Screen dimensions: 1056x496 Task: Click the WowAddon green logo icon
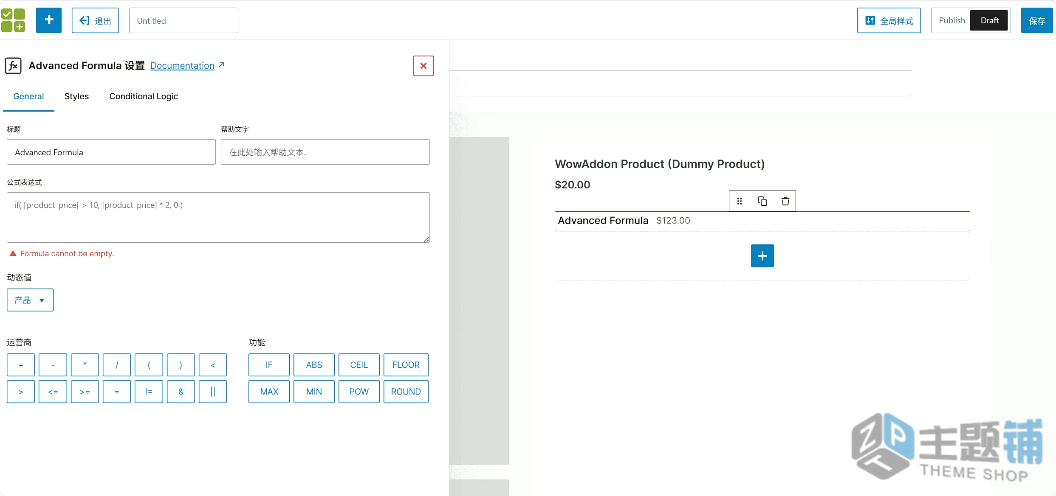coord(13,20)
